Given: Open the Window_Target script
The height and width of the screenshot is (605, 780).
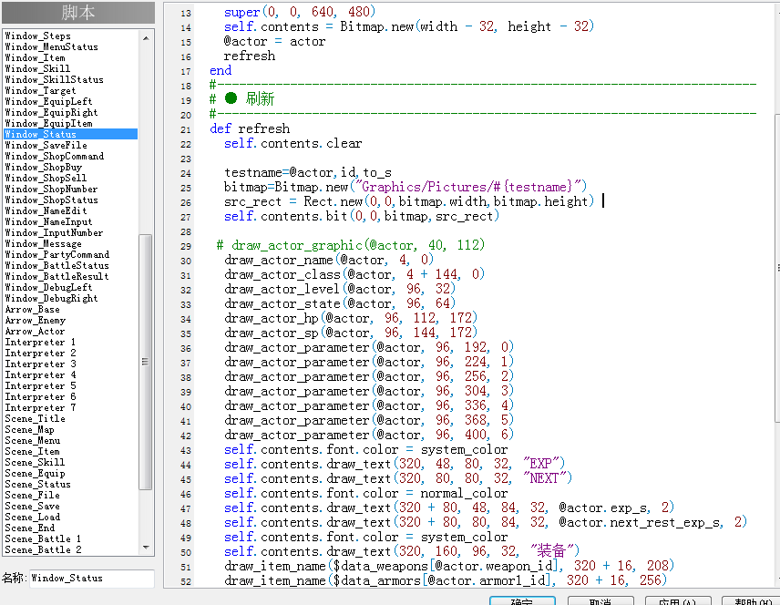Looking at the screenshot, I should click(x=40, y=90).
